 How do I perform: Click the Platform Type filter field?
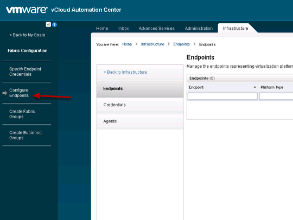276,96
